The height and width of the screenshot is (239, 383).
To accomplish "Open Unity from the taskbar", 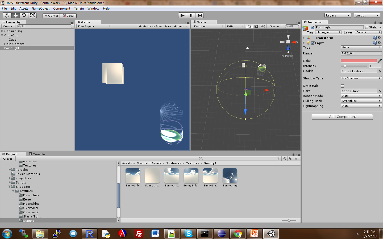I will 271,234.
